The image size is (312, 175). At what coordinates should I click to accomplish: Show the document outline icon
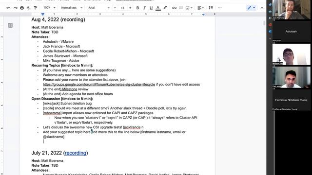point(10,25)
